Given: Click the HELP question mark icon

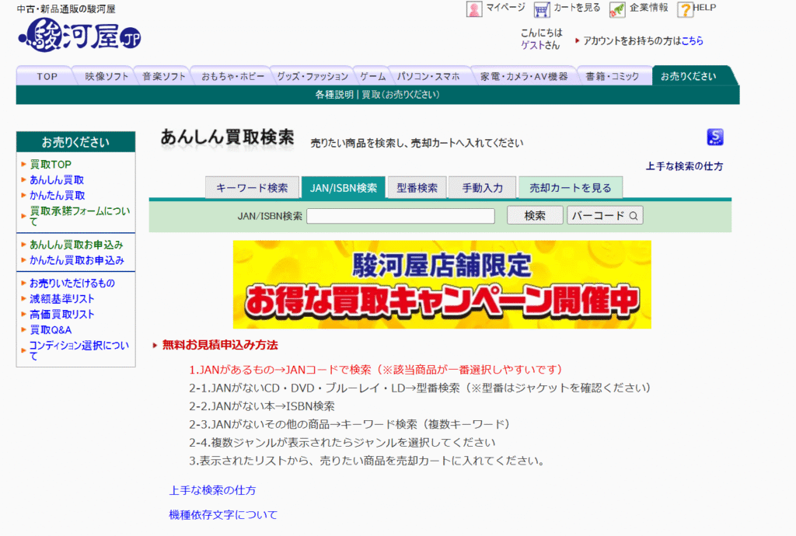Looking at the screenshot, I should (686, 9).
